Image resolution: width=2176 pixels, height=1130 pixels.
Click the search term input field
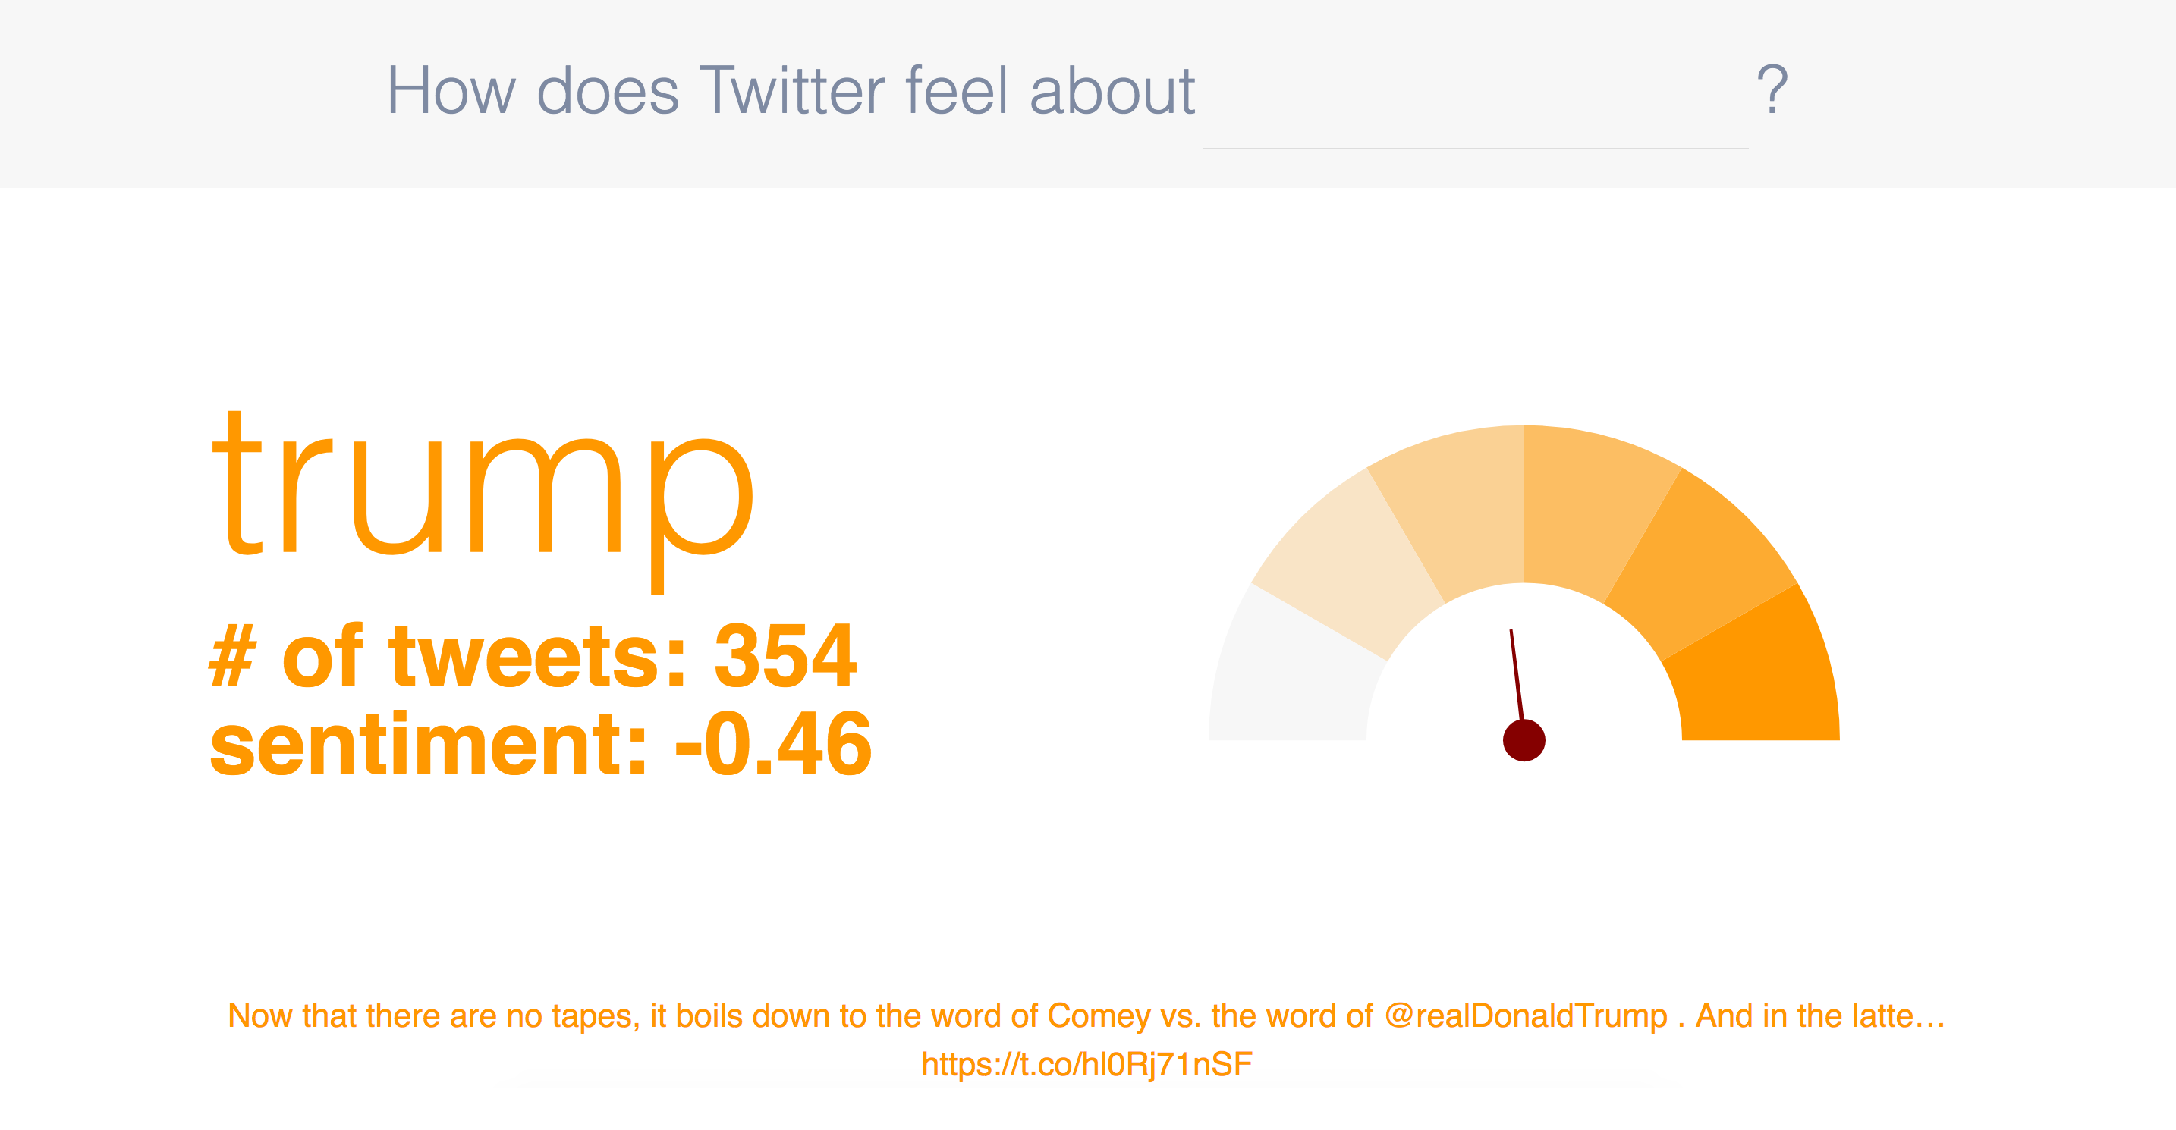click(1475, 93)
